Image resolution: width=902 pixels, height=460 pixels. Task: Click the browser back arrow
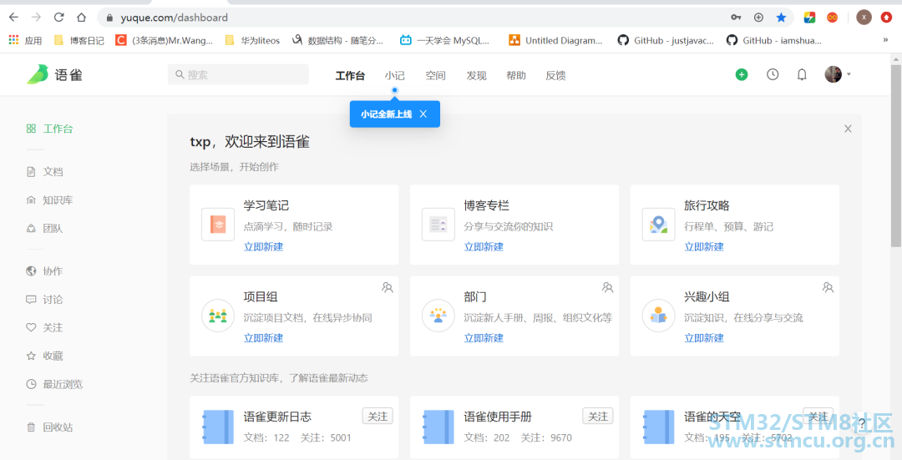(x=14, y=18)
